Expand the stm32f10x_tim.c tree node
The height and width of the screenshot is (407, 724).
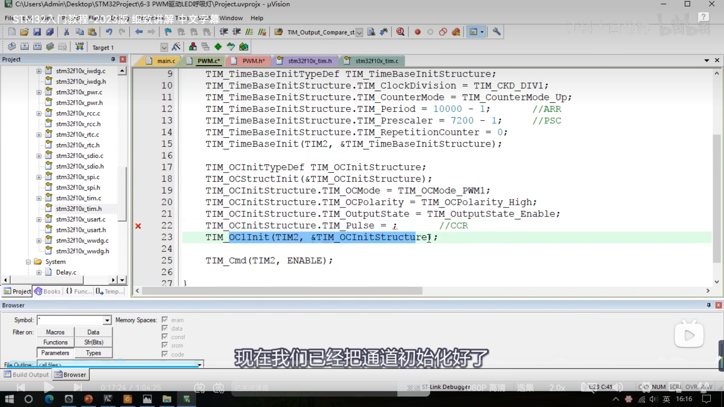[x=39, y=198]
